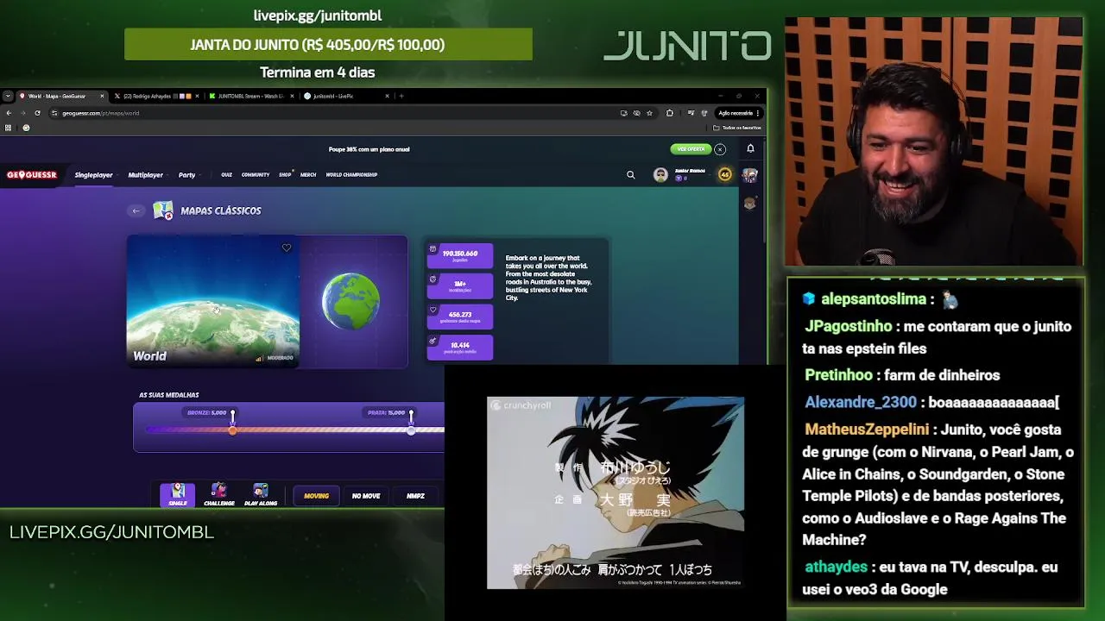Close the Rodrigo Athaydes X tab
1105x621 pixels.
pos(198,96)
